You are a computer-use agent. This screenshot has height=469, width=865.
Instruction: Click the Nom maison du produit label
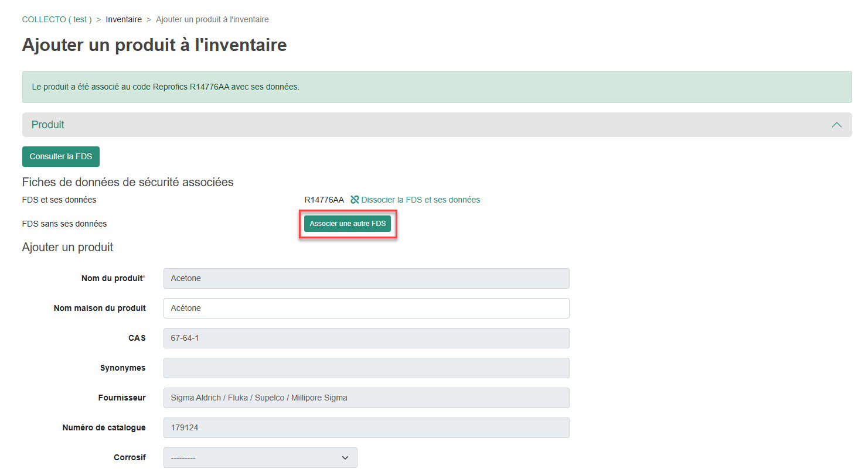100,308
